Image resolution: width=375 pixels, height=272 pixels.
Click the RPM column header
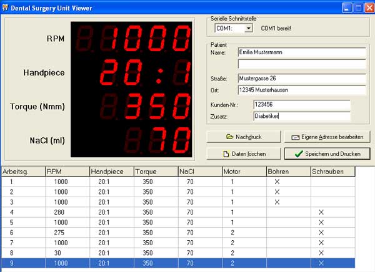coord(67,172)
